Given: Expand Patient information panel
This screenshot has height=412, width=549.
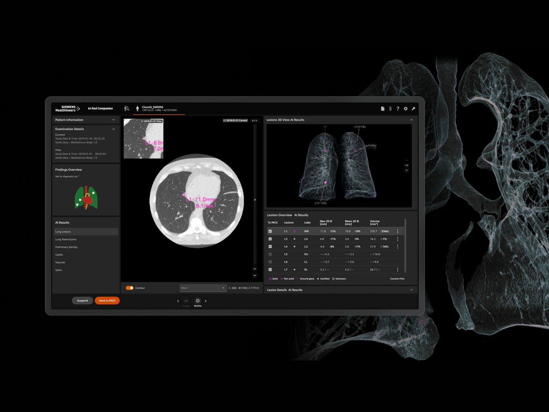Looking at the screenshot, I should click(x=113, y=120).
